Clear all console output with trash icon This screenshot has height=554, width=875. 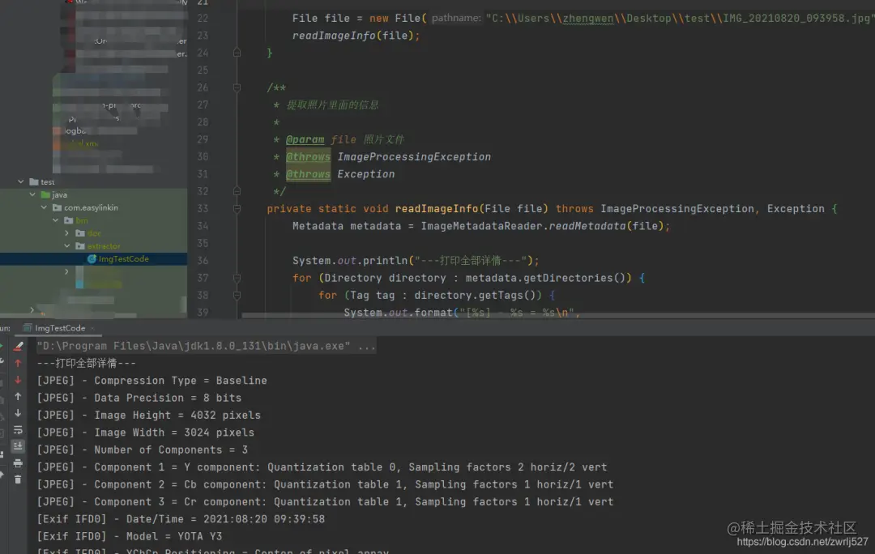point(18,479)
